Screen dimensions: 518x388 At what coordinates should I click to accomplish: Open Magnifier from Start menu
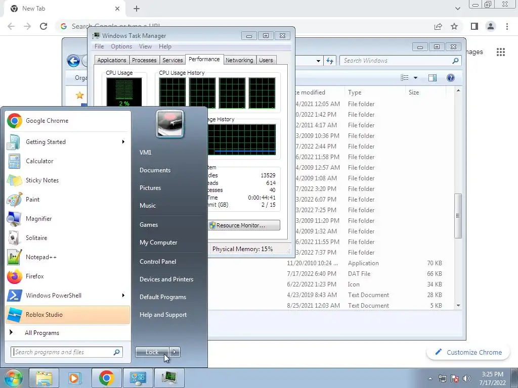coord(68,218)
